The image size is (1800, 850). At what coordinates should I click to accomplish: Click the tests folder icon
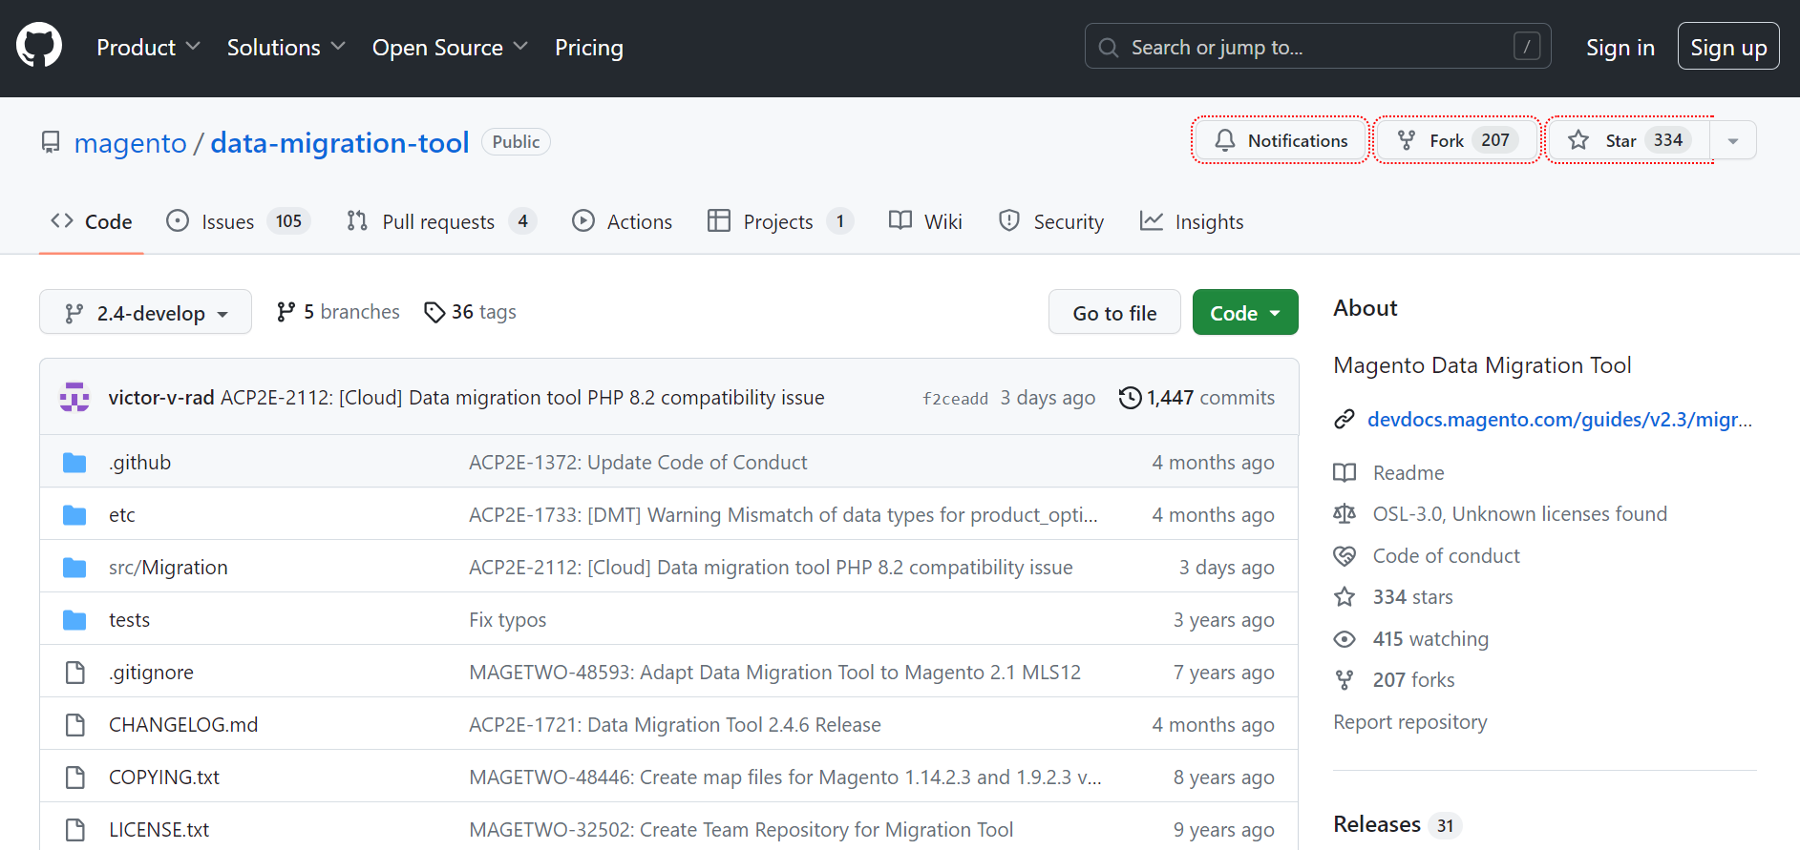tap(74, 620)
